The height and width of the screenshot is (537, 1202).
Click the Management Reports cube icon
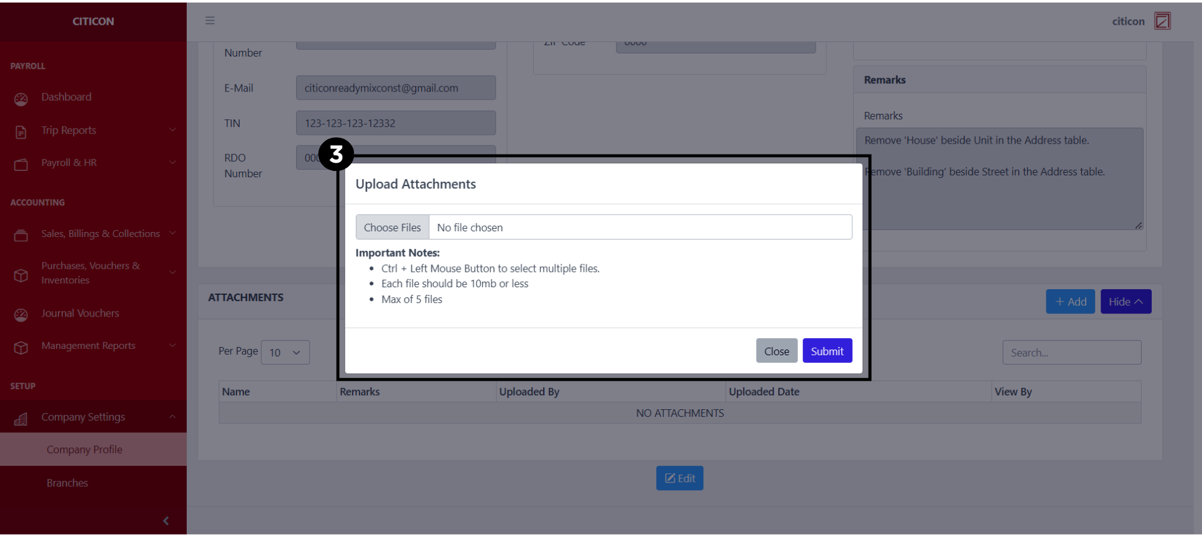click(x=21, y=348)
